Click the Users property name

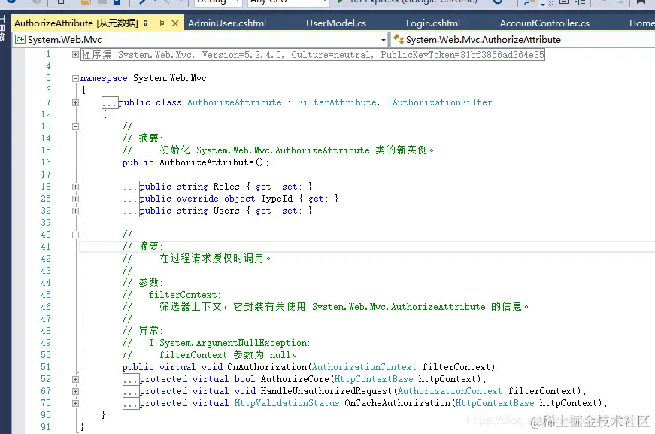click(x=226, y=211)
